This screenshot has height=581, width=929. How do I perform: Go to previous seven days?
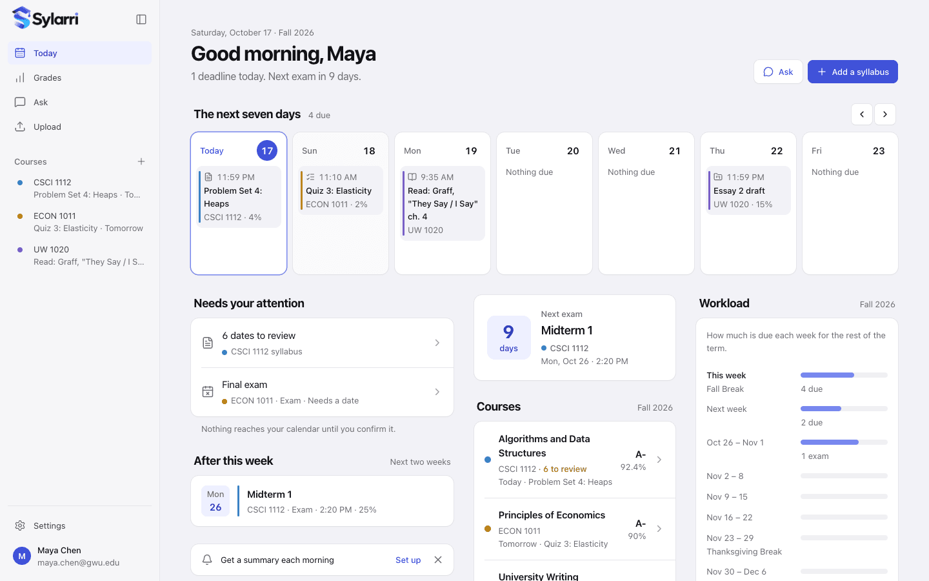862,114
